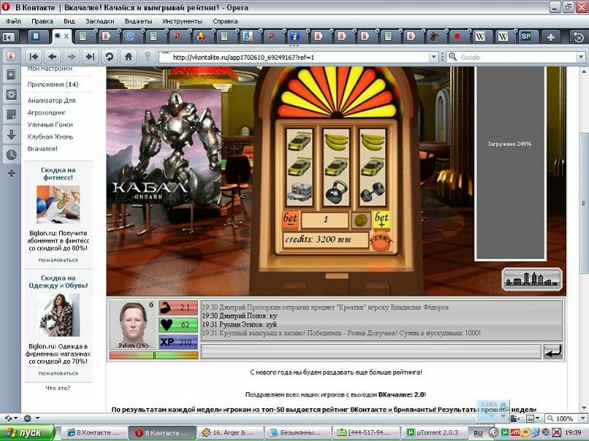589x441 pixels.
Task: Click the Yandex icon in the sidebar
Action: click(x=11, y=57)
